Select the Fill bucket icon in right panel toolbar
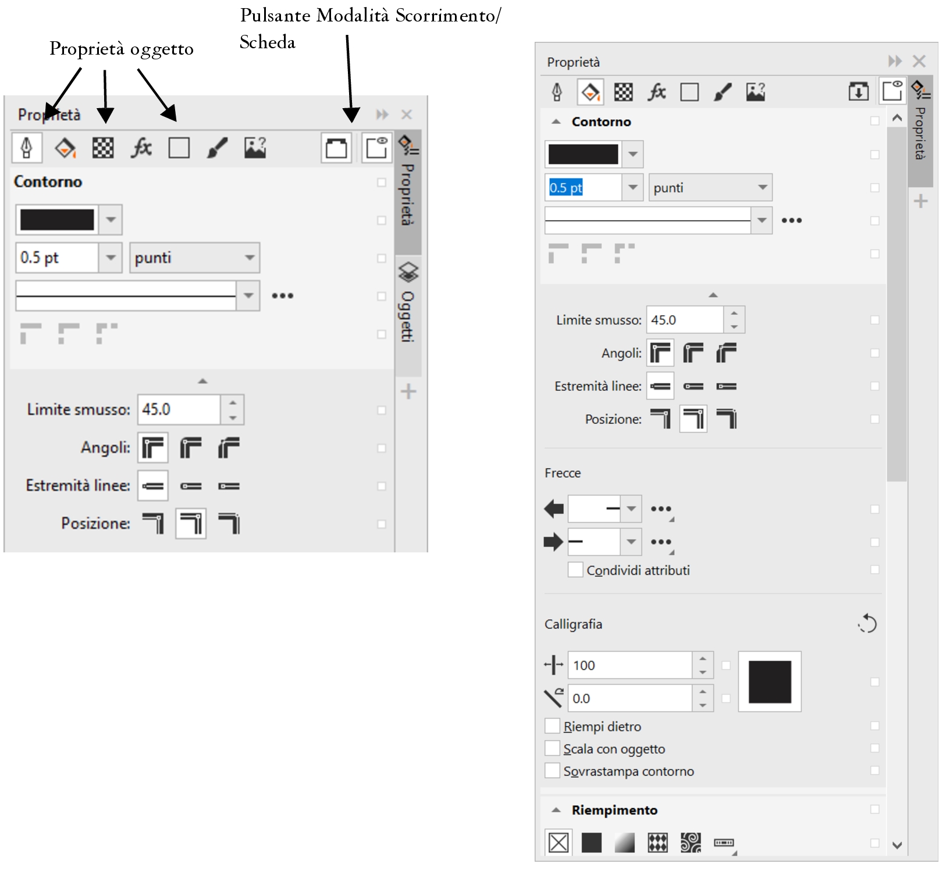The image size is (939, 871). [x=590, y=92]
